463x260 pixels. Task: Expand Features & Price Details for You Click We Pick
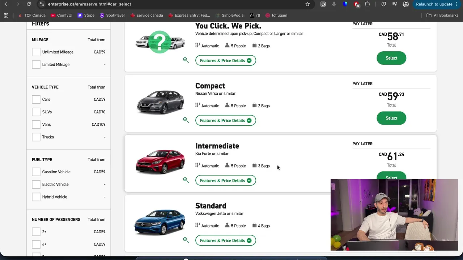226,60
